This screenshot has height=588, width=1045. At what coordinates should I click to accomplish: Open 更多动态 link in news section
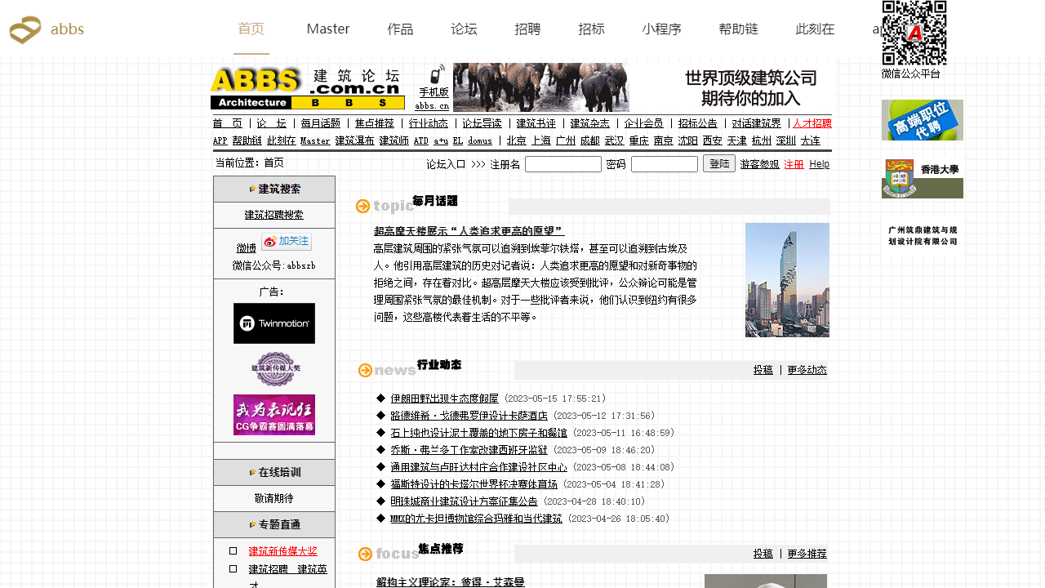click(x=807, y=370)
